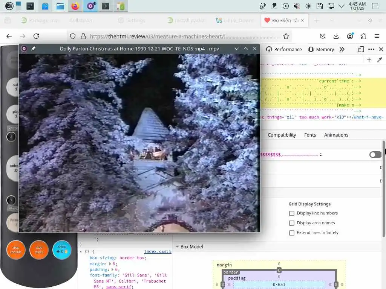Open the devtools Memory tab

tap(321, 49)
